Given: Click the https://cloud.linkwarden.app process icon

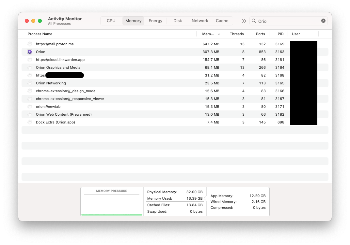Looking at the screenshot, I should [30, 60].
